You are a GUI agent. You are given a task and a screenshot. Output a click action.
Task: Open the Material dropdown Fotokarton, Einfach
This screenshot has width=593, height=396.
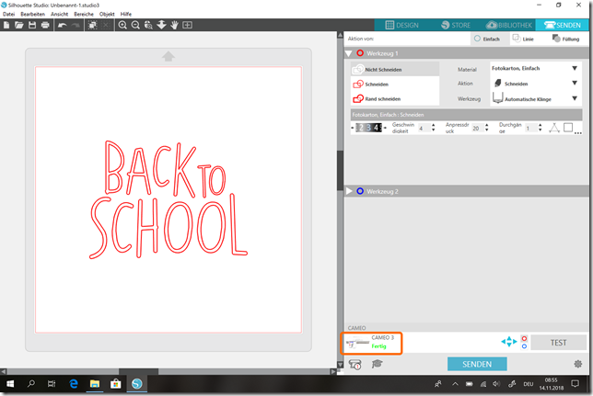pos(534,69)
